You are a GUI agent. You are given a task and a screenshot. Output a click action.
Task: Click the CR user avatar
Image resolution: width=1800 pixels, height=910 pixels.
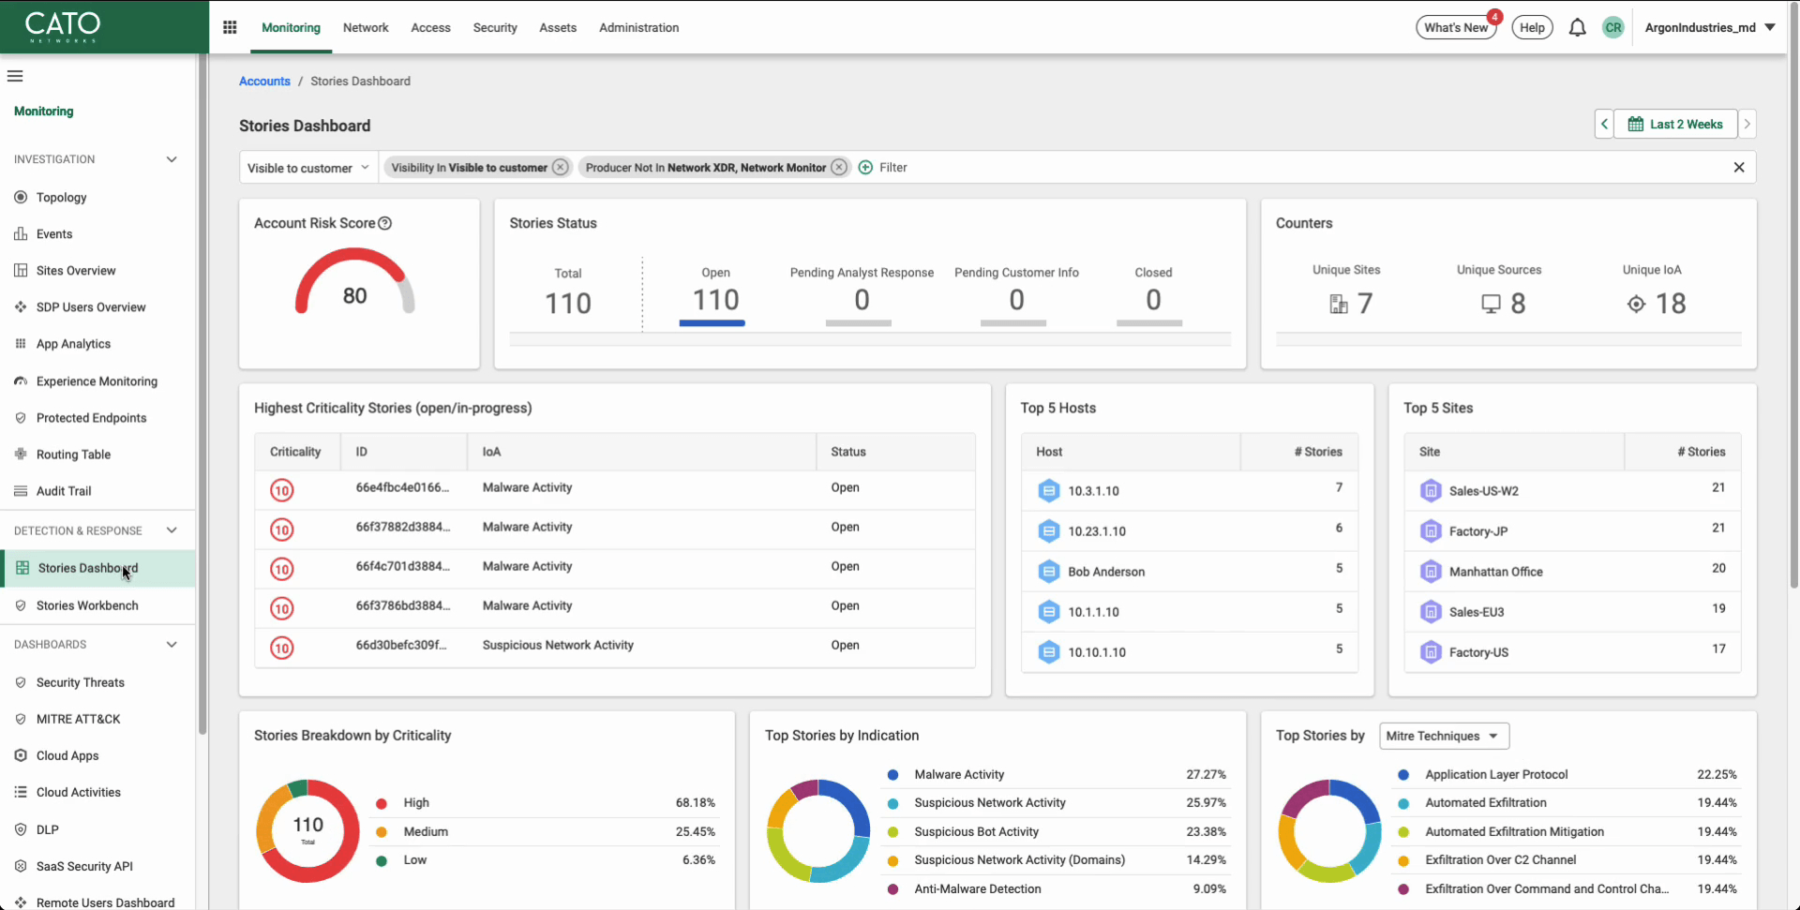(x=1612, y=27)
